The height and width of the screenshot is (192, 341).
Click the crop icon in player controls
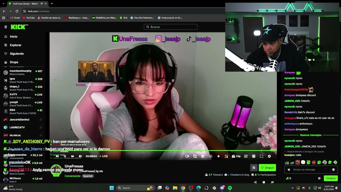click(x=195, y=156)
